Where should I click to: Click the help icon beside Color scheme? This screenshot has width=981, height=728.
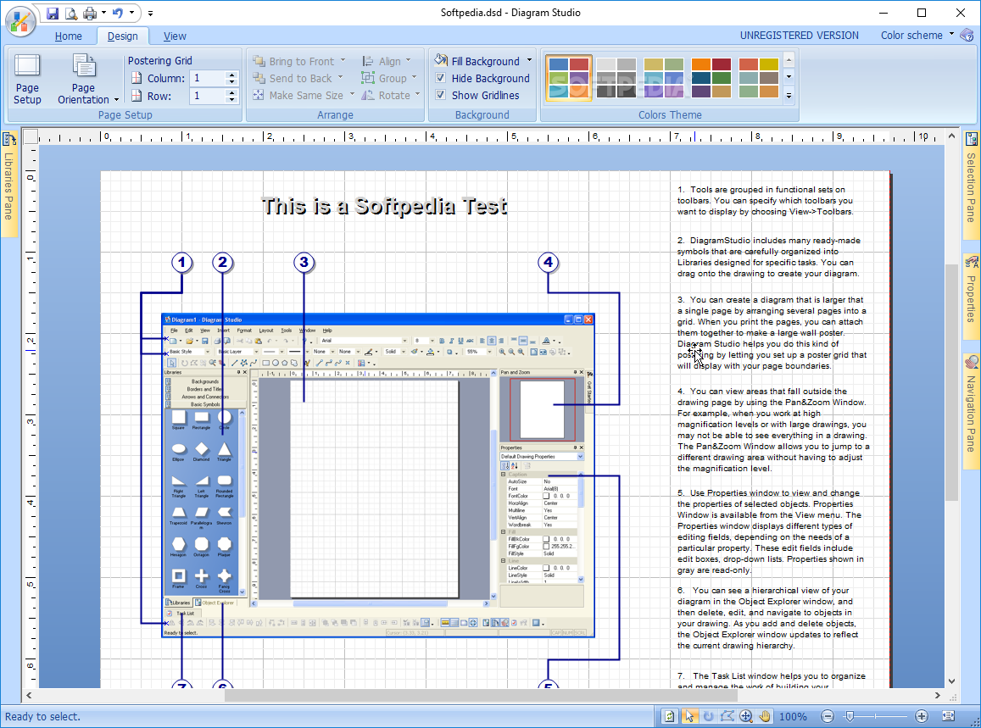click(x=967, y=35)
